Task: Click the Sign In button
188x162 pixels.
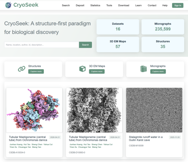Action: (x=177, y=5)
